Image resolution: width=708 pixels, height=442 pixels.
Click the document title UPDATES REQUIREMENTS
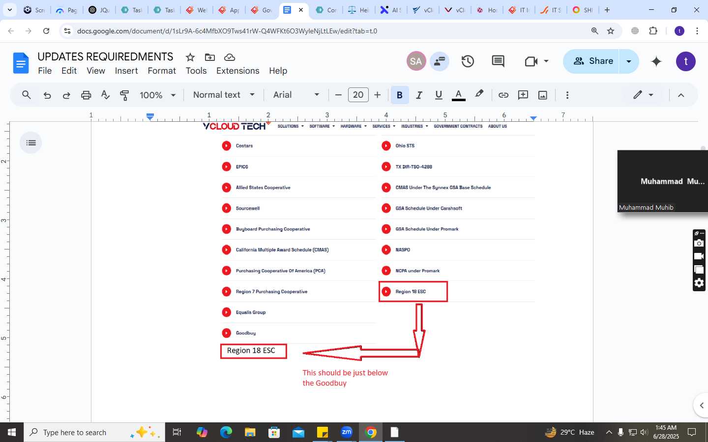pyautogui.click(x=105, y=56)
